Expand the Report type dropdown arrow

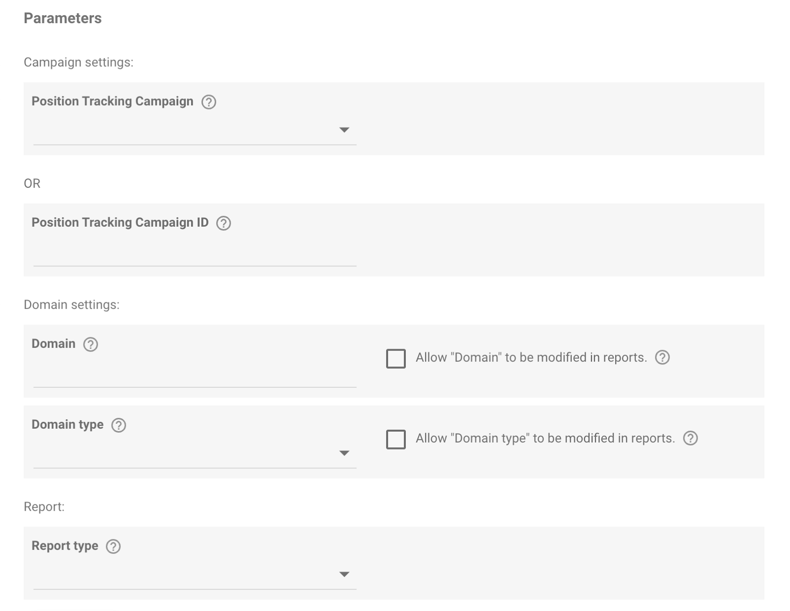coord(345,574)
